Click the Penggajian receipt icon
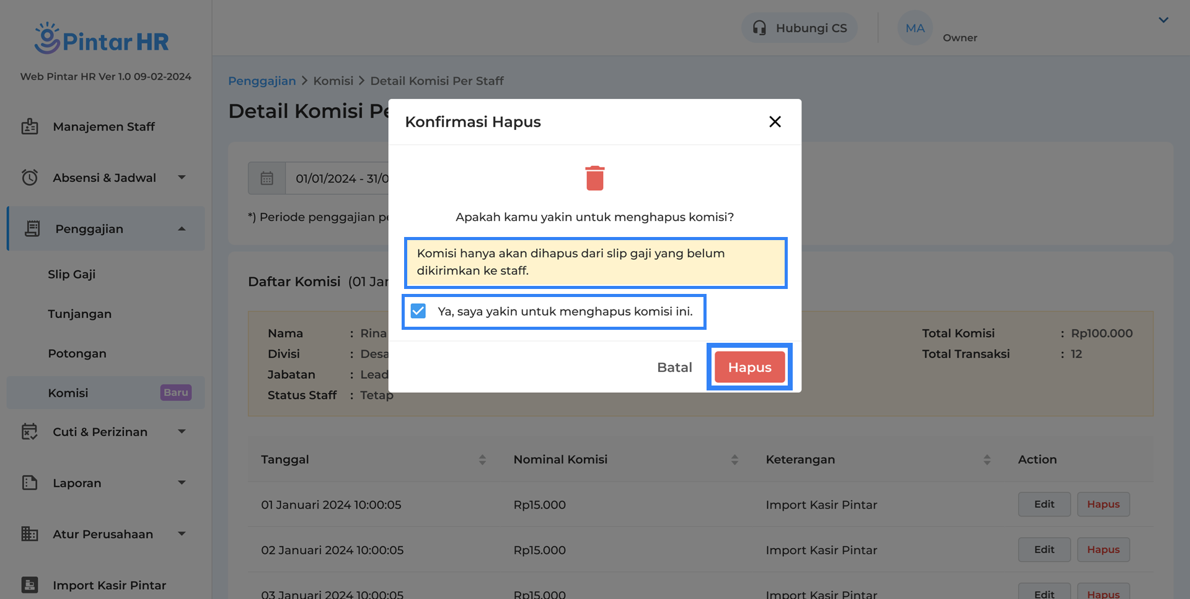Viewport: 1190px width, 599px height. 32,229
